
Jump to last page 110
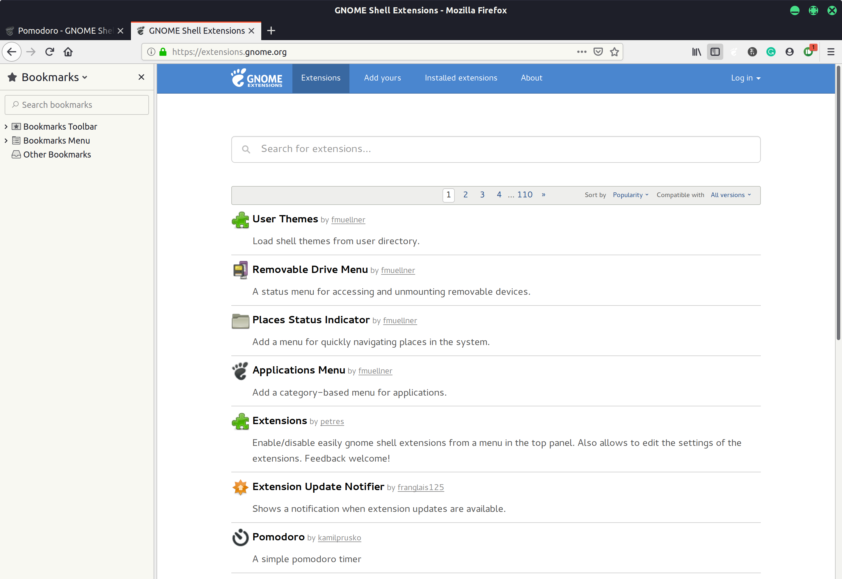tap(525, 195)
